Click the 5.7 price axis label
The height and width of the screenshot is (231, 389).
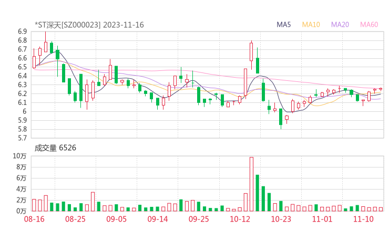(22, 138)
